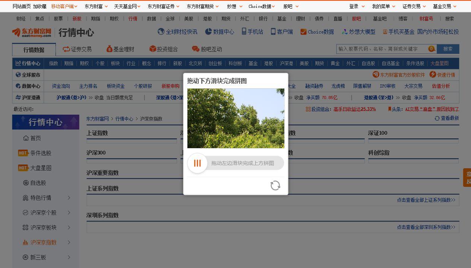Expand 特色行情 chevron
Image resolution: width=471 pixels, height=268 pixels.
[69, 198]
